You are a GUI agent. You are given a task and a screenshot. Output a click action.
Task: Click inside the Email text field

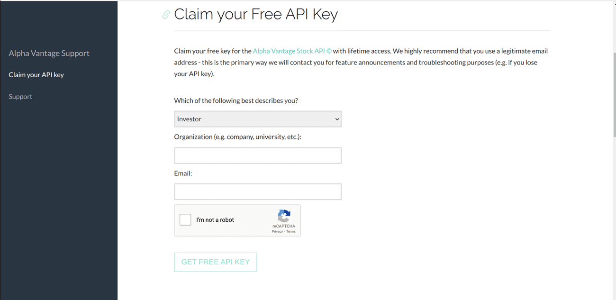pos(258,191)
